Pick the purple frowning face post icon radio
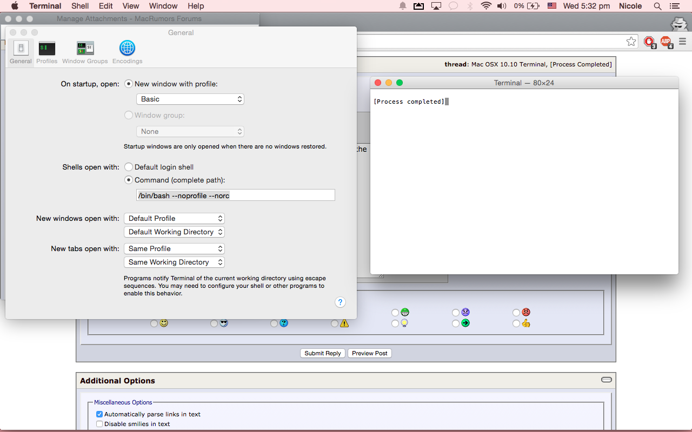Image resolution: width=692 pixels, height=432 pixels. point(456,313)
